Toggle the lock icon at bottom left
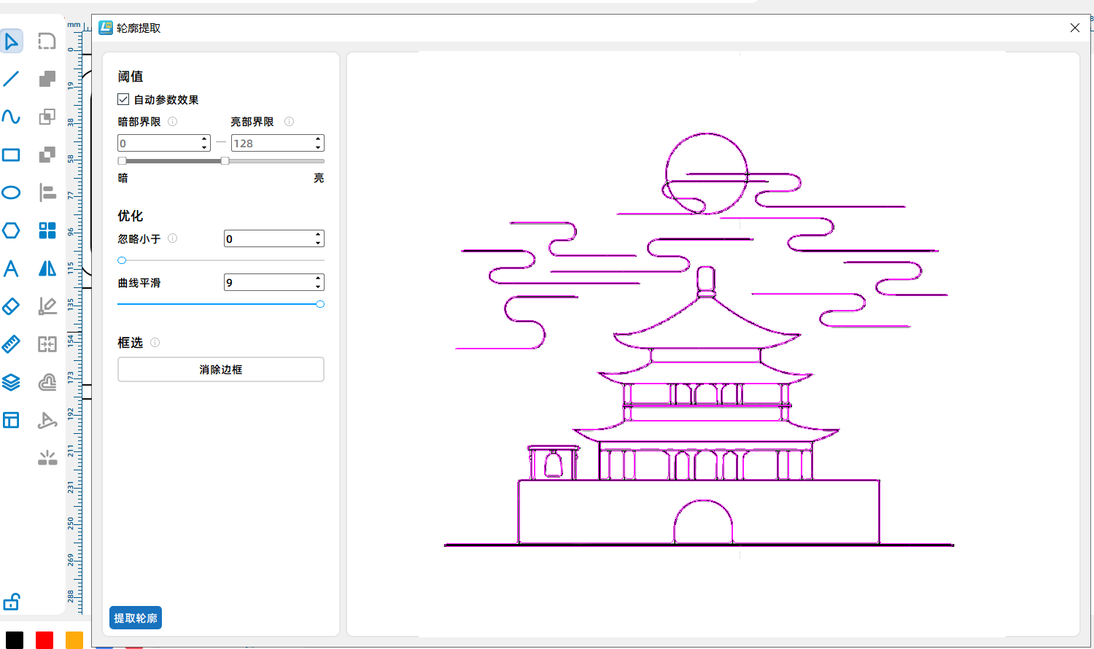Image resolution: width=1094 pixels, height=649 pixels. click(12, 602)
